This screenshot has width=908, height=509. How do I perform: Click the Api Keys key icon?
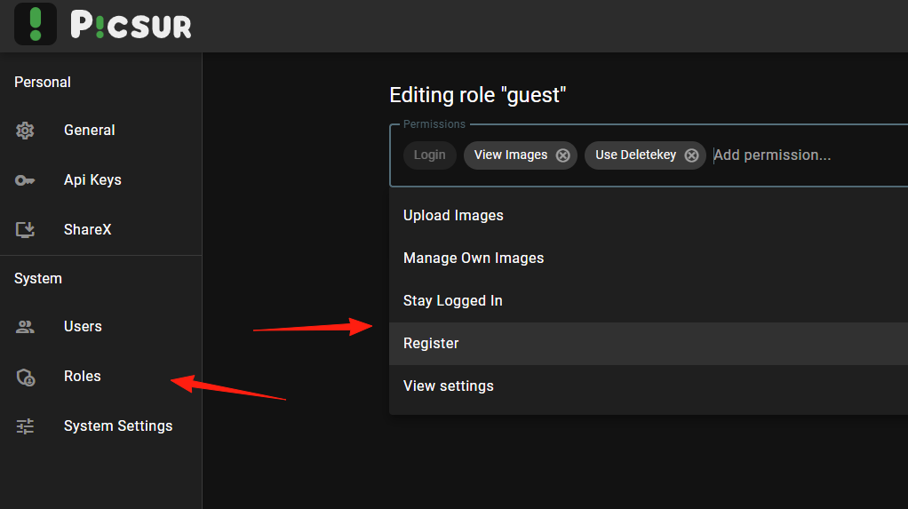(x=25, y=180)
